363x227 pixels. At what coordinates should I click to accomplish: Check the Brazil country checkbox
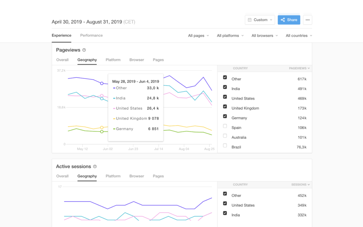tap(225, 145)
